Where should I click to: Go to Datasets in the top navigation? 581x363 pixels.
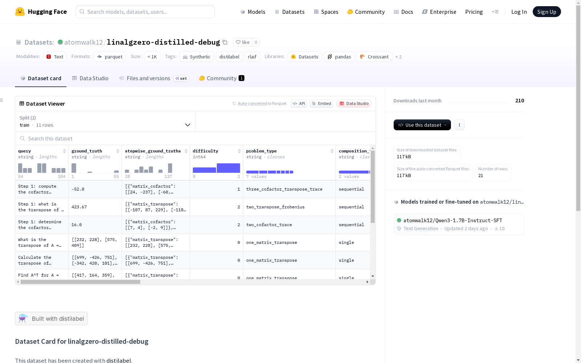[x=289, y=12]
